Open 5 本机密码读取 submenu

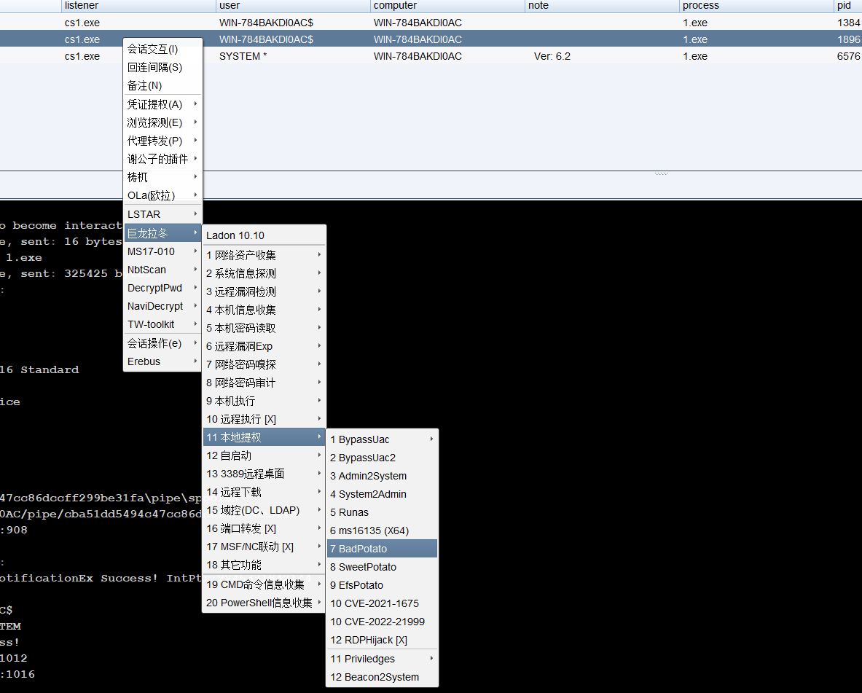264,328
